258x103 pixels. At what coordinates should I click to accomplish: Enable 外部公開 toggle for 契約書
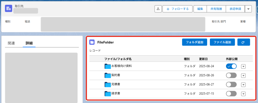point(231,75)
